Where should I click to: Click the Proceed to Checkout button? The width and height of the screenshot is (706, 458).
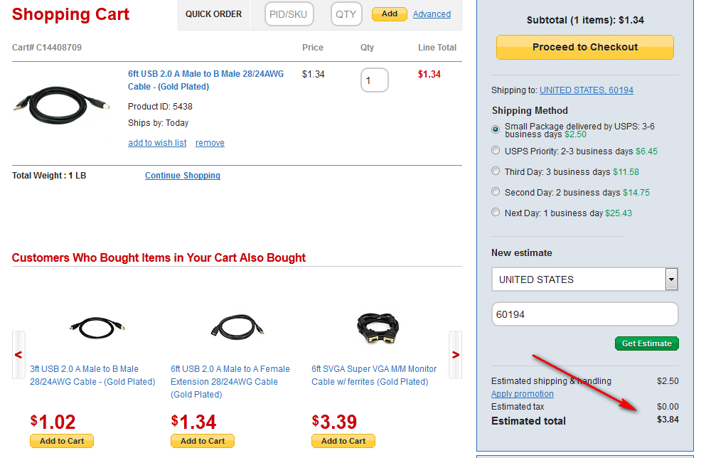coord(584,47)
